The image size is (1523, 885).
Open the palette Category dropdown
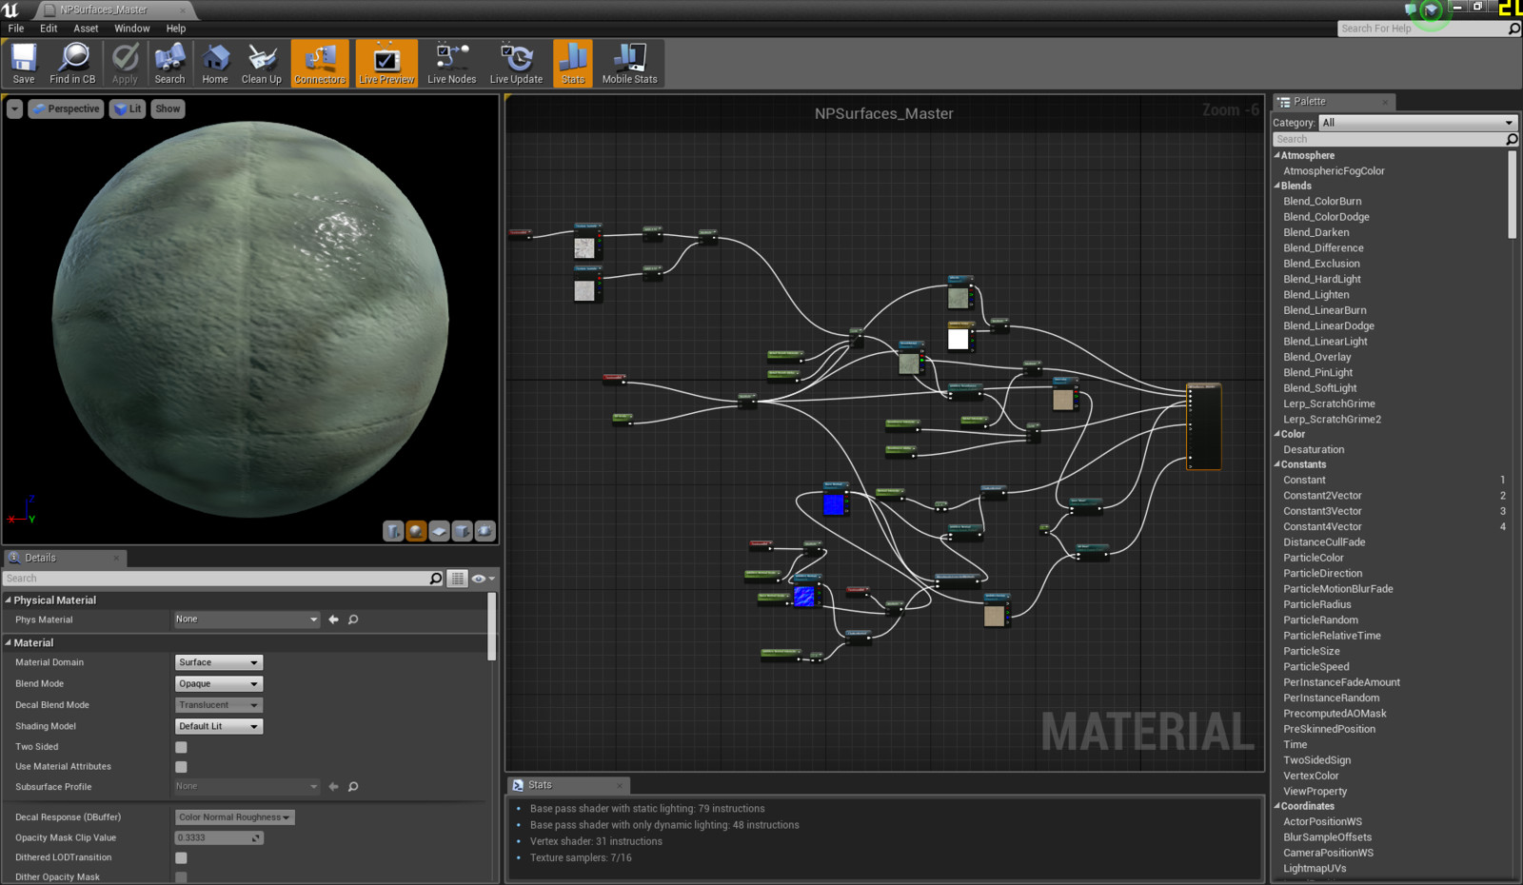tap(1416, 123)
